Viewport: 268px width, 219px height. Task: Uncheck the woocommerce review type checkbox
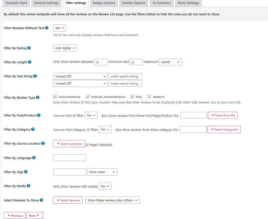55,97
